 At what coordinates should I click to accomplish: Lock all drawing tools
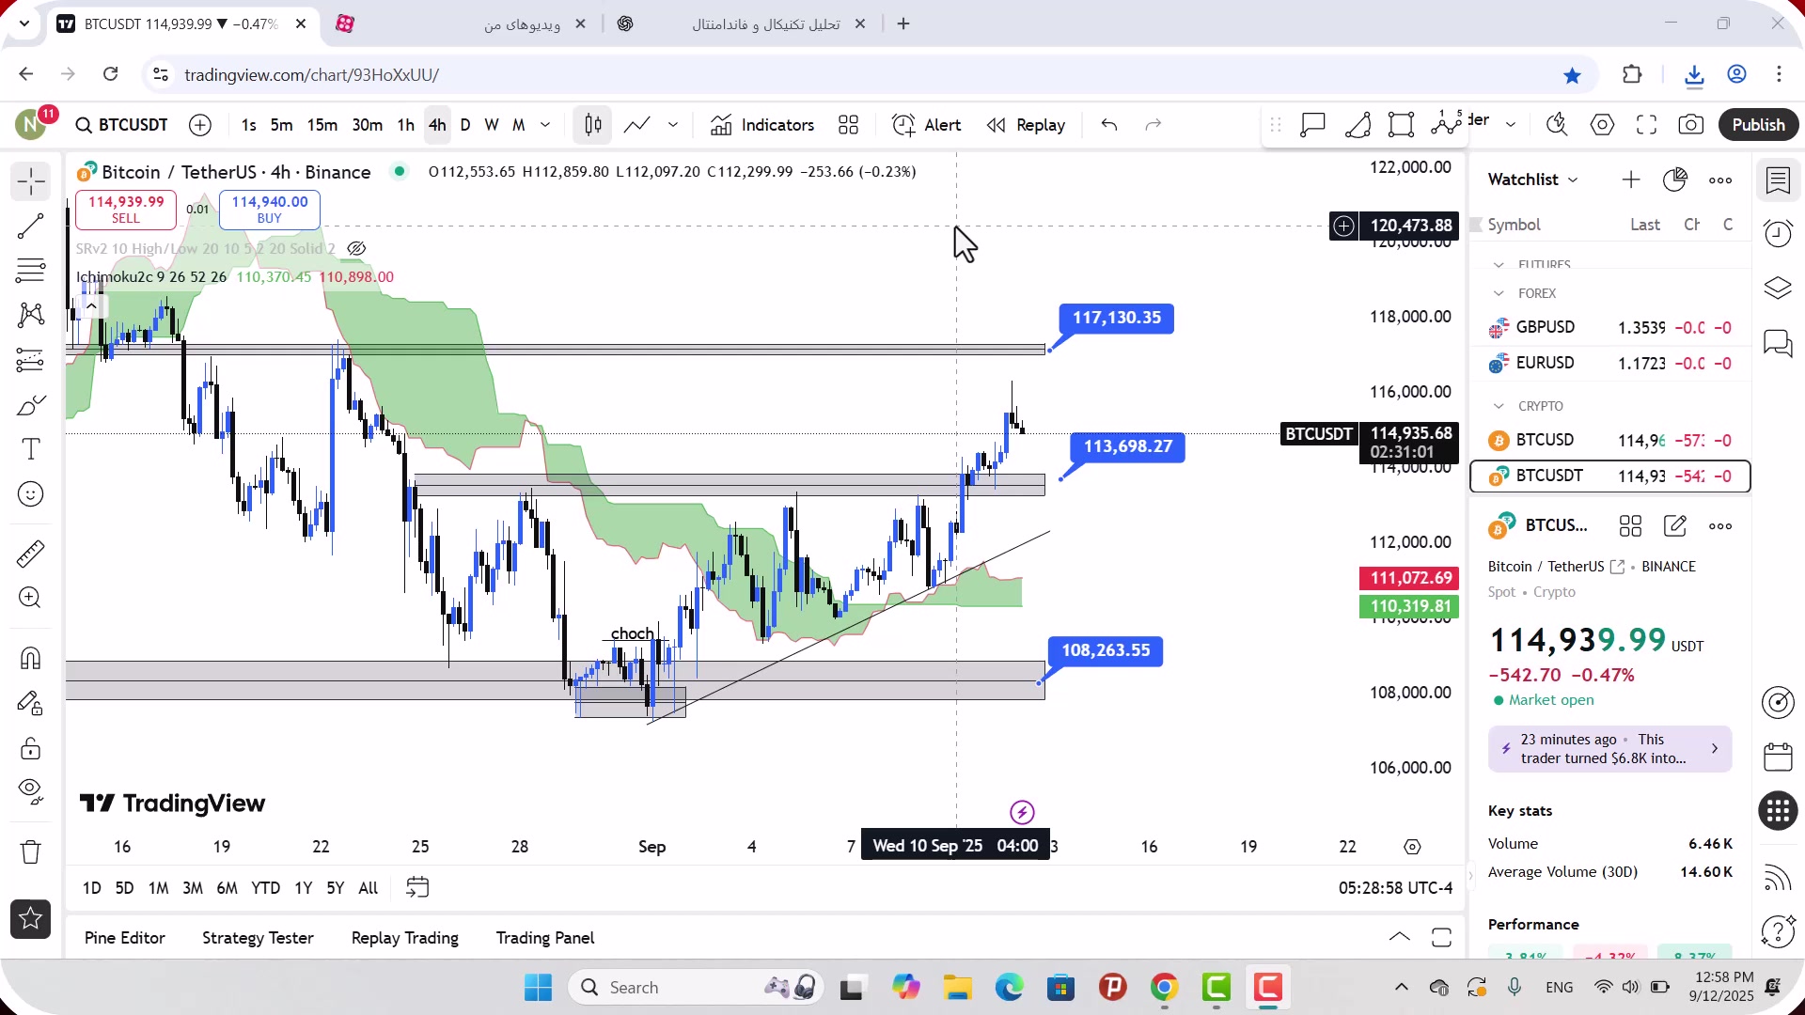(x=30, y=748)
